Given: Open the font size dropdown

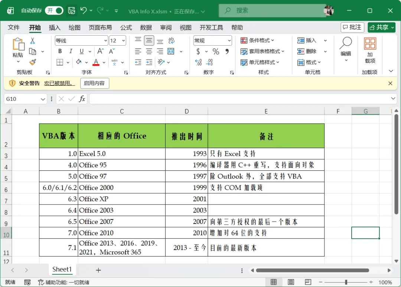Looking at the screenshot, I should (x=124, y=40).
